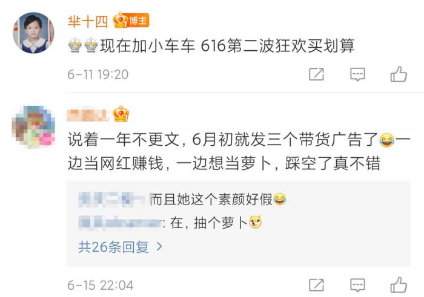The height and width of the screenshot is (297, 424).
Task: Click the chevron arrow after 共26条回复
Action: point(159,247)
